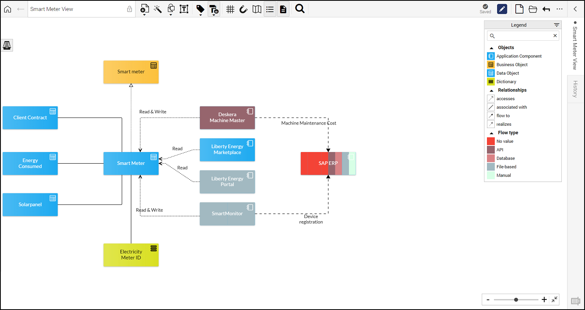Screen dimensions: 585x310
Task: Click the File-based color swatch
Action: pyautogui.click(x=491, y=167)
